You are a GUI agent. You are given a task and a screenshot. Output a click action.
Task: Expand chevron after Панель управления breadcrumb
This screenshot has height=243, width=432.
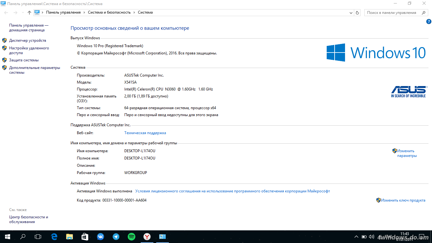[84, 12]
